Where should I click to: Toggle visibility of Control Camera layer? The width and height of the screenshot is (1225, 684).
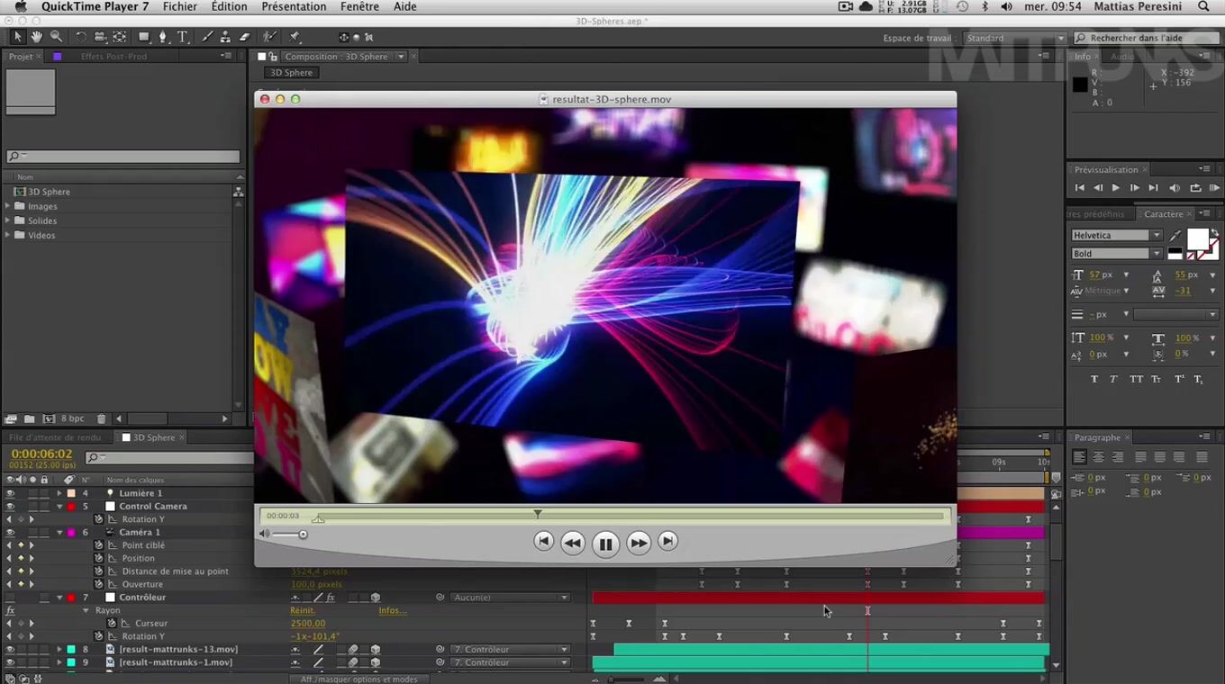(x=10, y=507)
